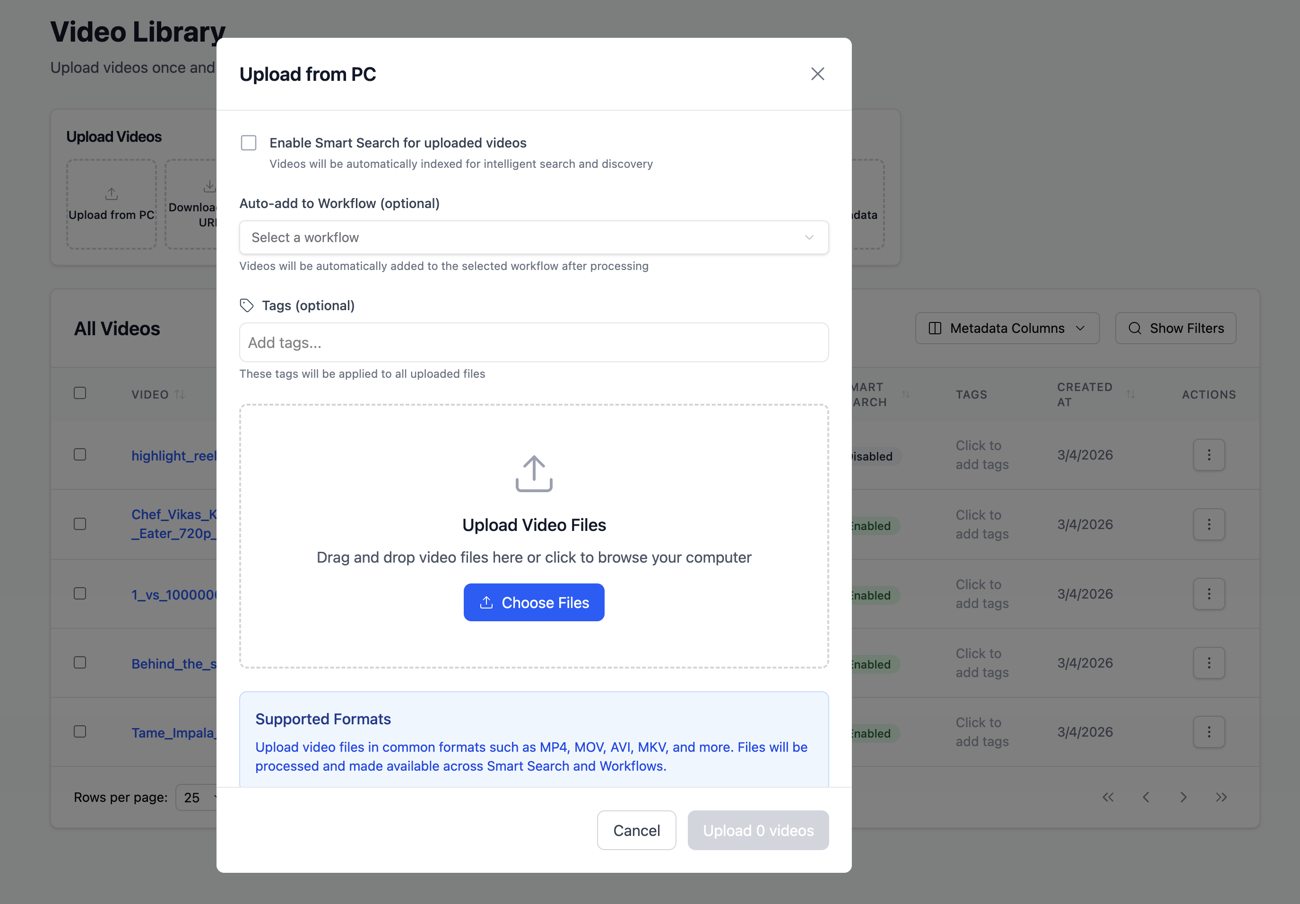Tick the select-all videos header checkbox
This screenshot has height=904, width=1300.
click(x=80, y=393)
